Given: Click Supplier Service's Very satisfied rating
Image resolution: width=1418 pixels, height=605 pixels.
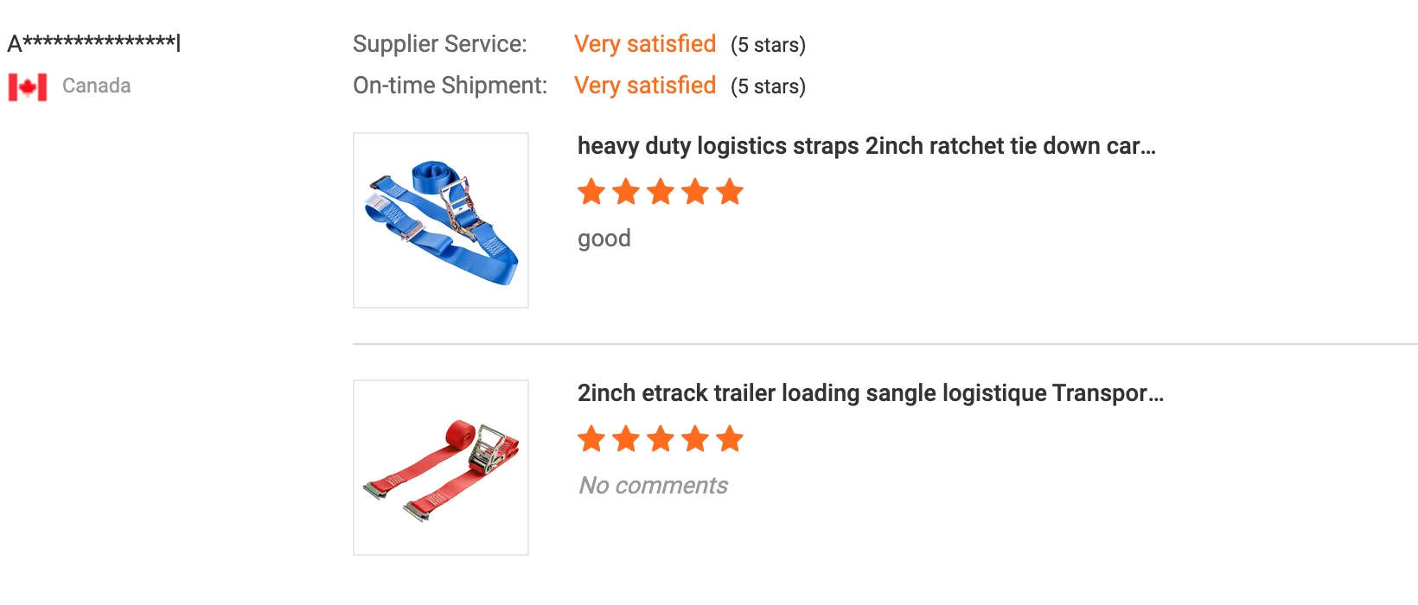Looking at the screenshot, I should [645, 44].
